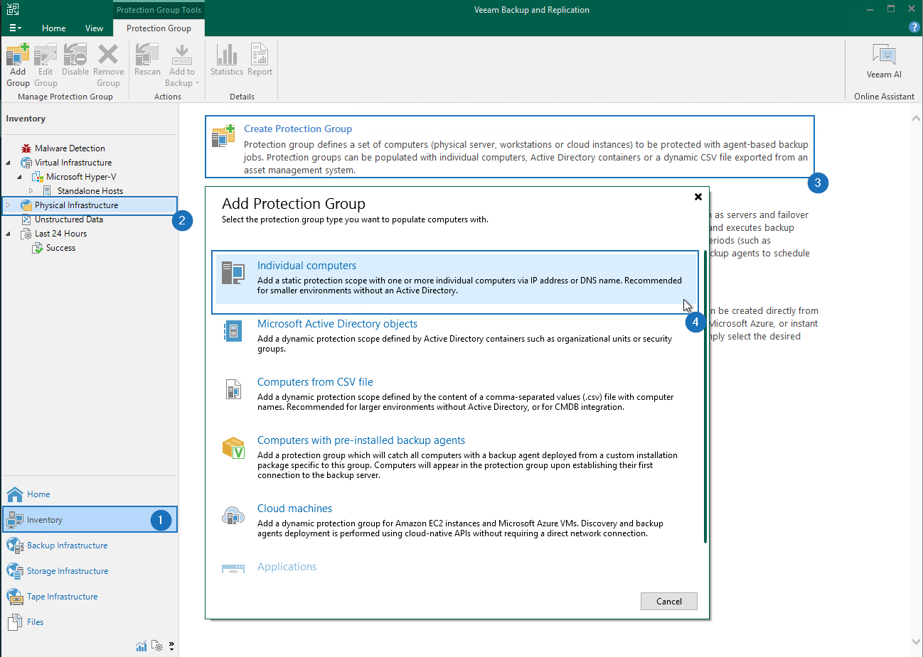Select Success under Last 24 Hours
923x657 pixels.
pyautogui.click(x=60, y=248)
